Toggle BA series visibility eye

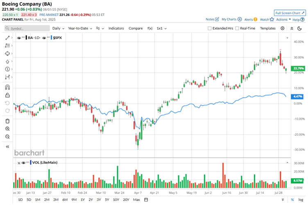click(x=19, y=38)
